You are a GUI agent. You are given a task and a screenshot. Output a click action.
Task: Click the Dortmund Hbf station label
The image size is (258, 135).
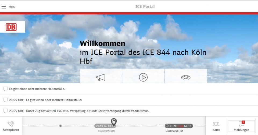click(174, 131)
